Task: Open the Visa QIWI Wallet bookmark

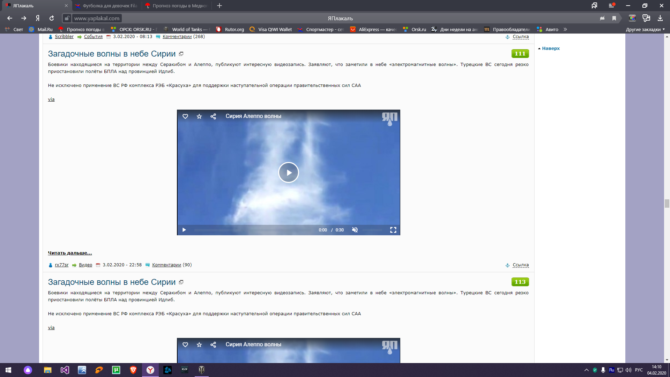Action: pyautogui.click(x=271, y=29)
